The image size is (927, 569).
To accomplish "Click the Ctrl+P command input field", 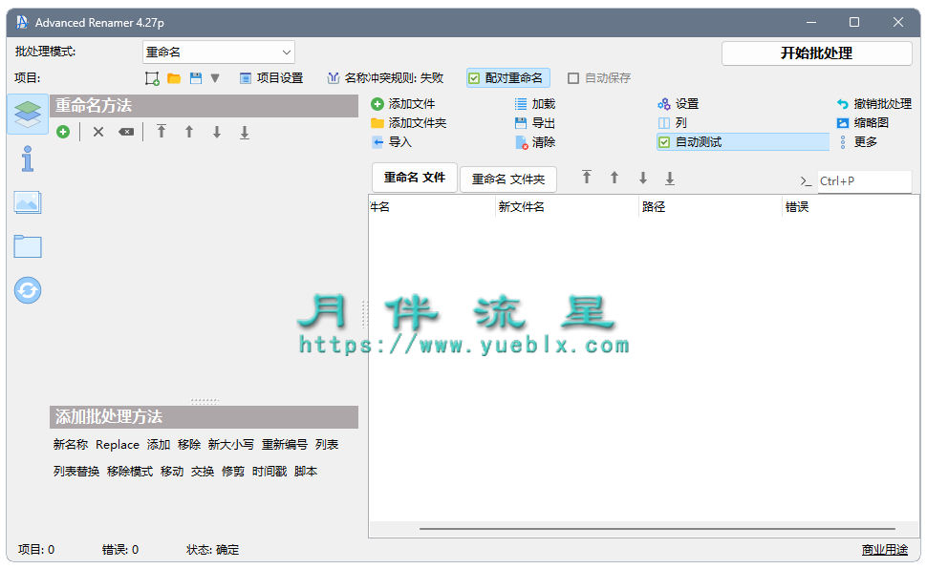I will tap(864, 181).
